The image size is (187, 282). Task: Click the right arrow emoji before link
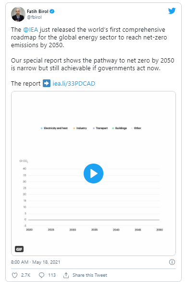(47, 83)
